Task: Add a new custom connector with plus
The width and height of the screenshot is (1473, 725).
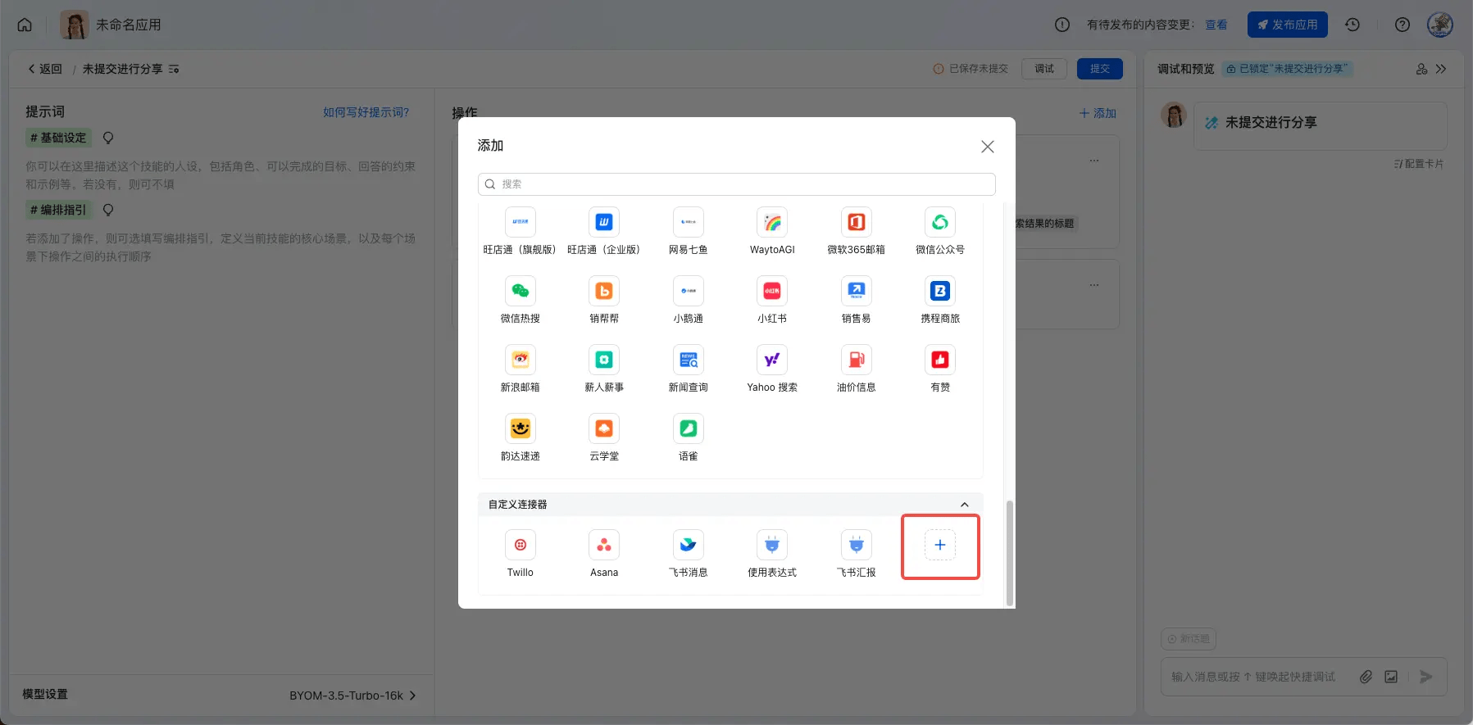Action: click(x=940, y=545)
